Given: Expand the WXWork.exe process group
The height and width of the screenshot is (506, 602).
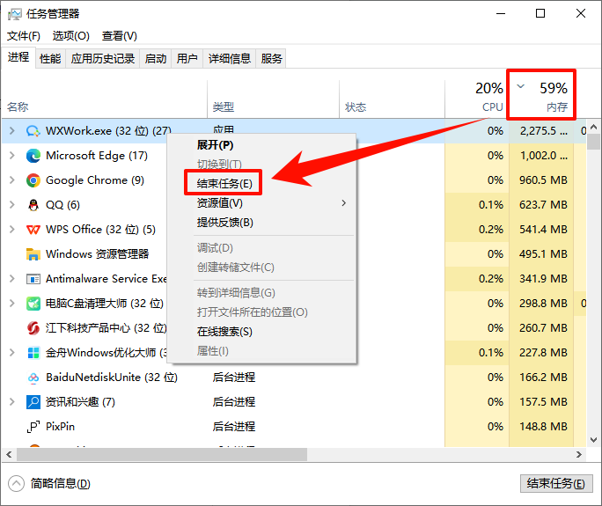Looking at the screenshot, I should click(12, 131).
